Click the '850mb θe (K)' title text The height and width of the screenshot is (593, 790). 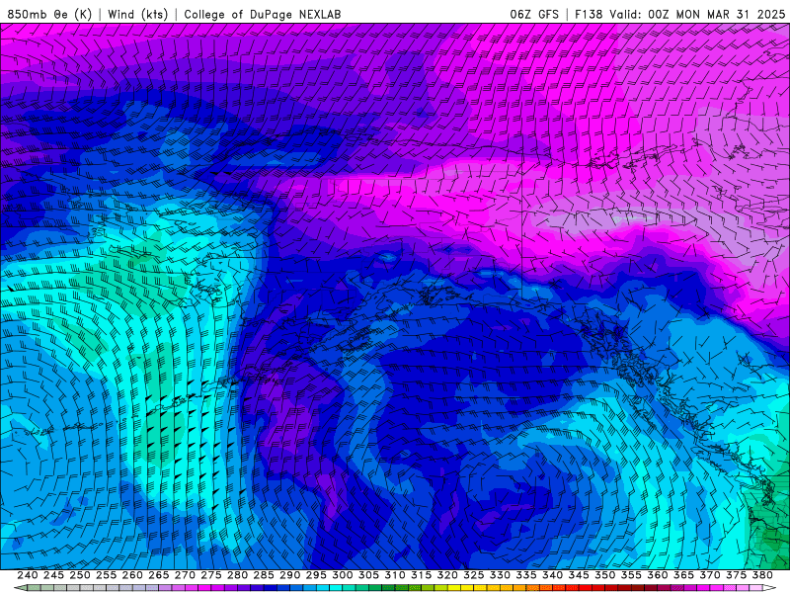49,14
